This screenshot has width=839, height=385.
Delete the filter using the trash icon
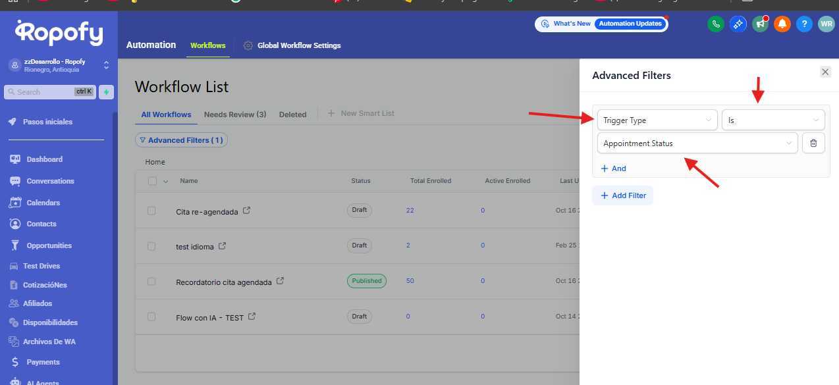click(813, 143)
